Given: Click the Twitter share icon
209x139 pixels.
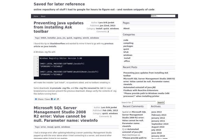Looking at the screenshot, I should click(55, 99).
